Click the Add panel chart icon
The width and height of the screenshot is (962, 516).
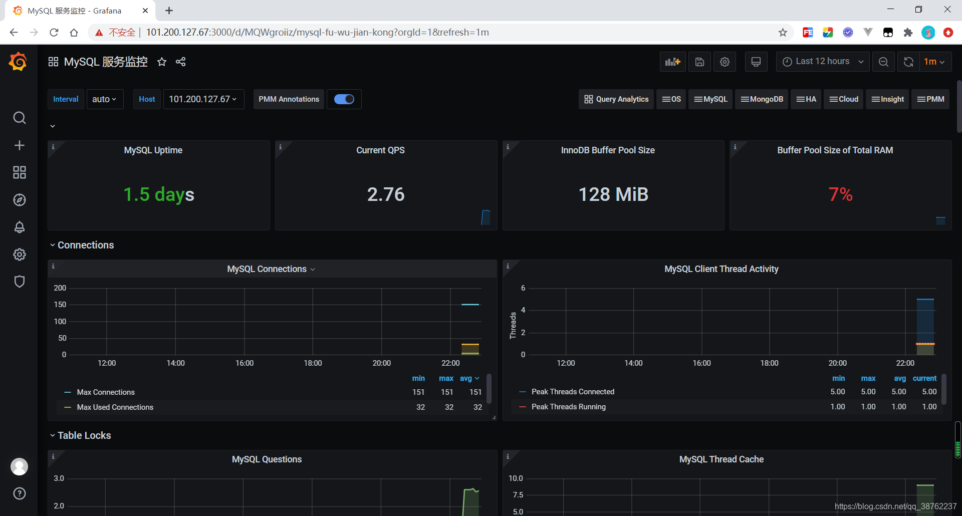coord(672,62)
